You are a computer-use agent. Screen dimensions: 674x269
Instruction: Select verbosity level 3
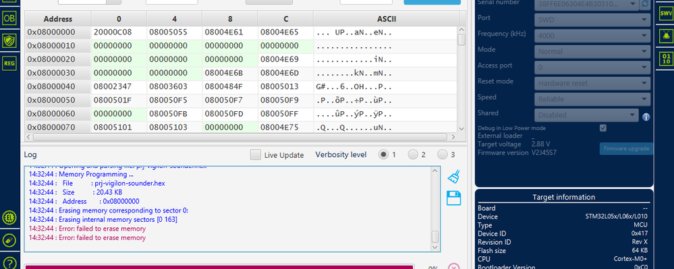pos(443,154)
